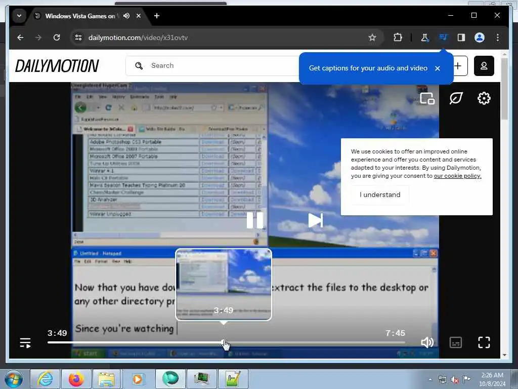Close the Windows Vista Games tab
This screenshot has width=518, height=389.
coord(139,16)
